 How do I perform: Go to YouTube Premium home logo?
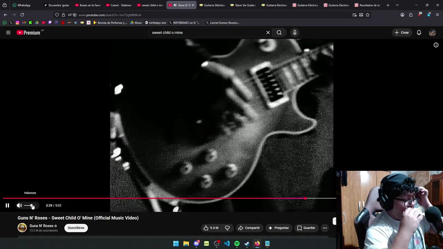click(28, 33)
